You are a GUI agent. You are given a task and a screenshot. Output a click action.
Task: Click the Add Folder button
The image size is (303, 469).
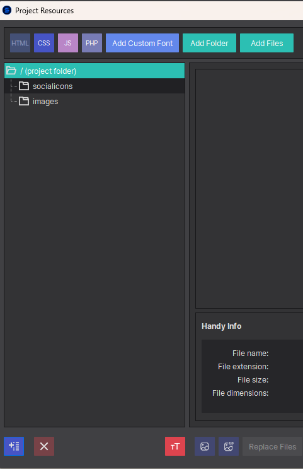pos(209,43)
